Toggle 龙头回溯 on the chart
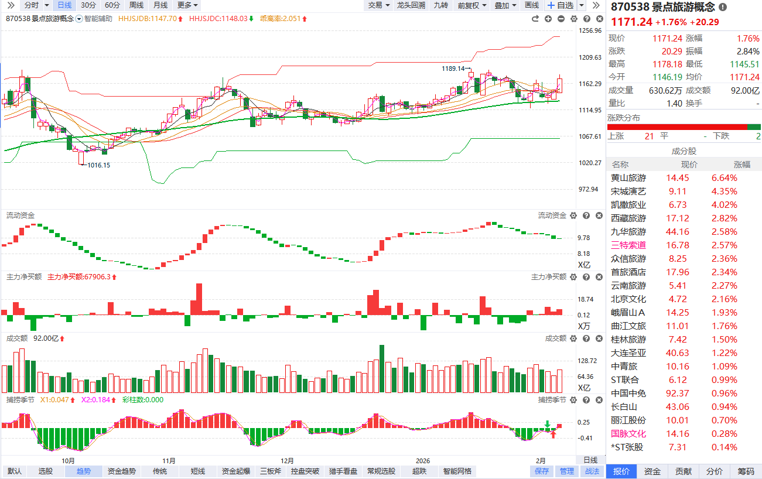Screen dimensions: 762x479 click(411, 5)
